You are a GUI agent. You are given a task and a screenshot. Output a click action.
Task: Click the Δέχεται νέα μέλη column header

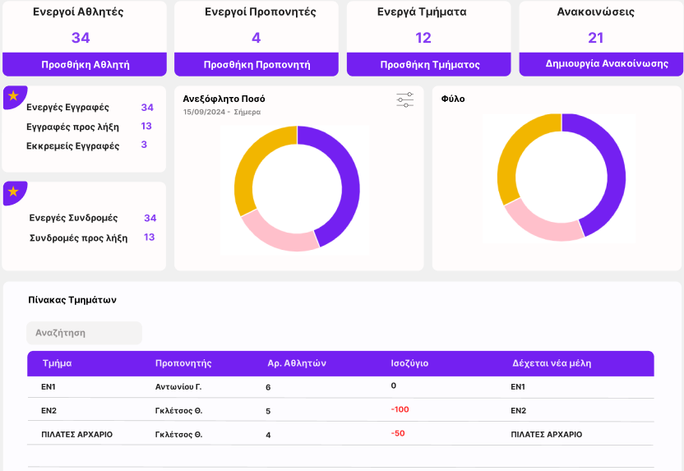point(551,363)
